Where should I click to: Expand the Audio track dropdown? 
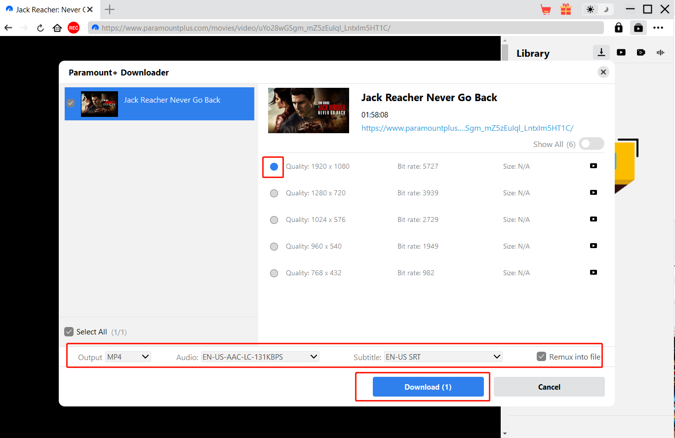(x=260, y=357)
